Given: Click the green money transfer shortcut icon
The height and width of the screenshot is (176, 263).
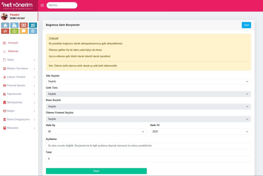Looking at the screenshot, I should pyautogui.click(x=14, y=31).
